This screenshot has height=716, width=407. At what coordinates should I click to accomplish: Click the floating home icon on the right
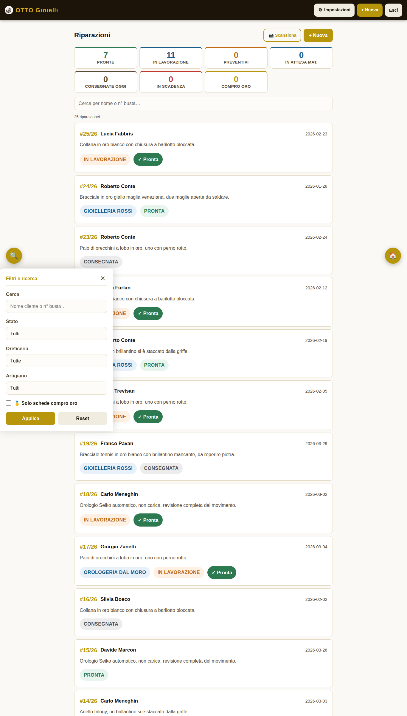tap(393, 256)
